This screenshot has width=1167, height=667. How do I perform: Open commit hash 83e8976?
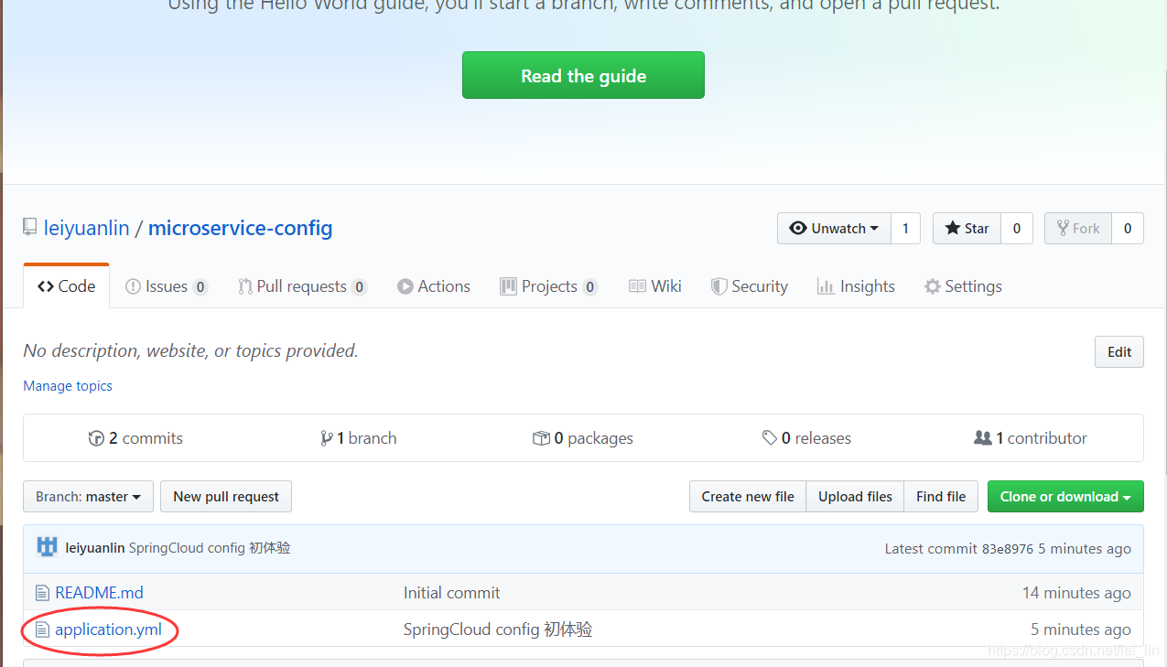tap(1008, 549)
